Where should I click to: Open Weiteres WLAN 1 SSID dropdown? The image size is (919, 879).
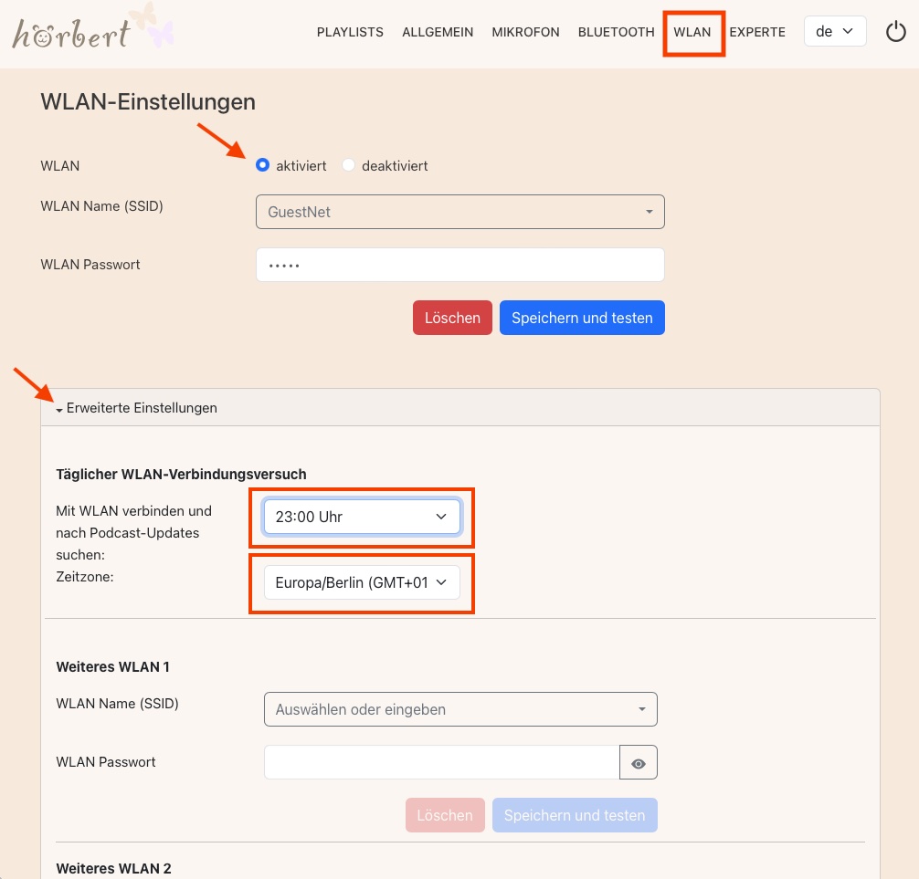click(x=459, y=709)
